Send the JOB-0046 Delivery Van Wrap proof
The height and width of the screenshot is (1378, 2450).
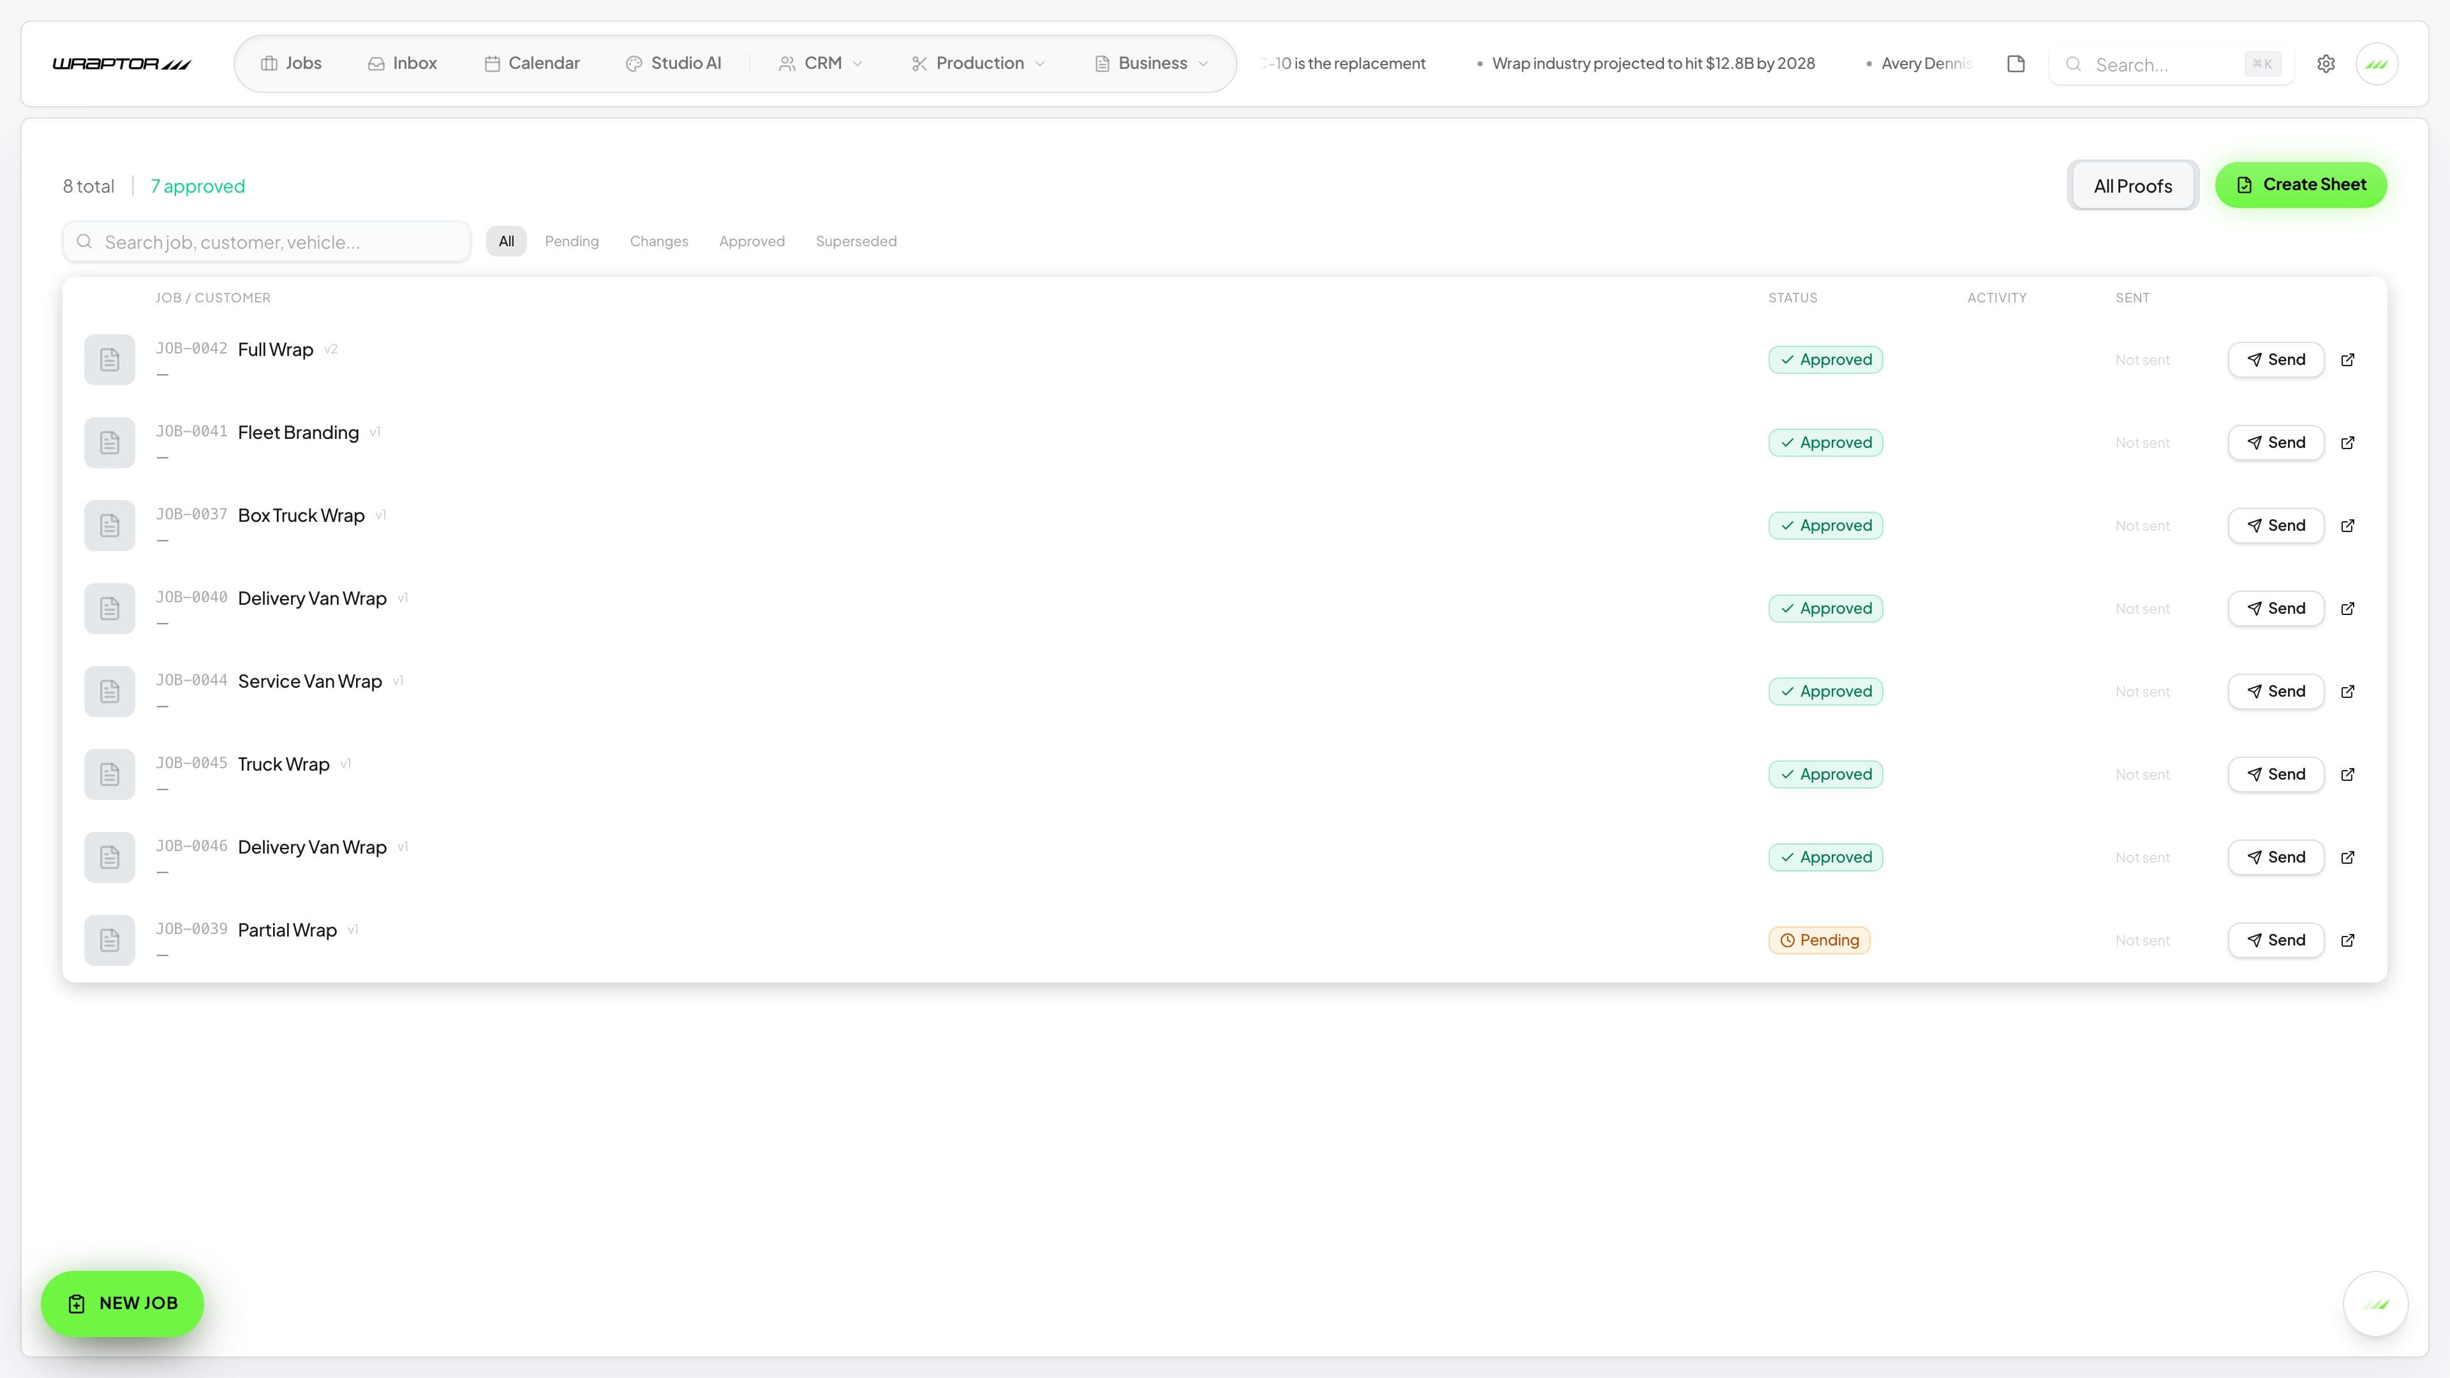(x=2276, y=857)
